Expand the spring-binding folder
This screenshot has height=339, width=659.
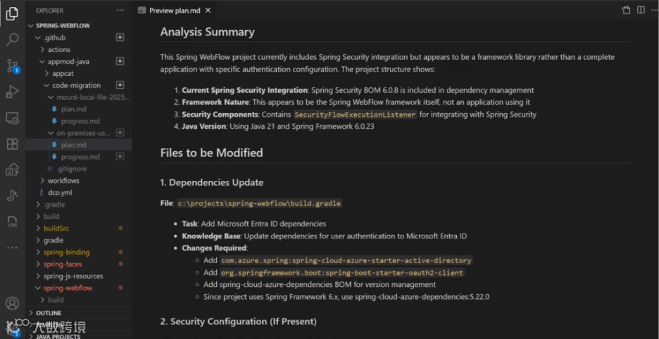[x=66, y=252]
